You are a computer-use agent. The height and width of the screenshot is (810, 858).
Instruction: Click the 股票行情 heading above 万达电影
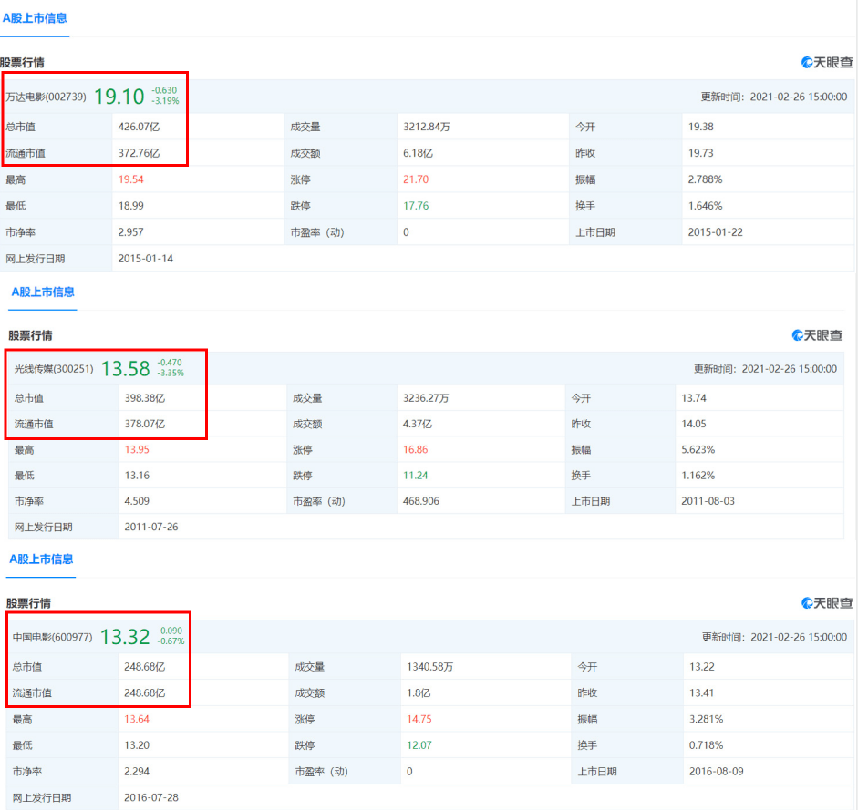click(22, 62)
